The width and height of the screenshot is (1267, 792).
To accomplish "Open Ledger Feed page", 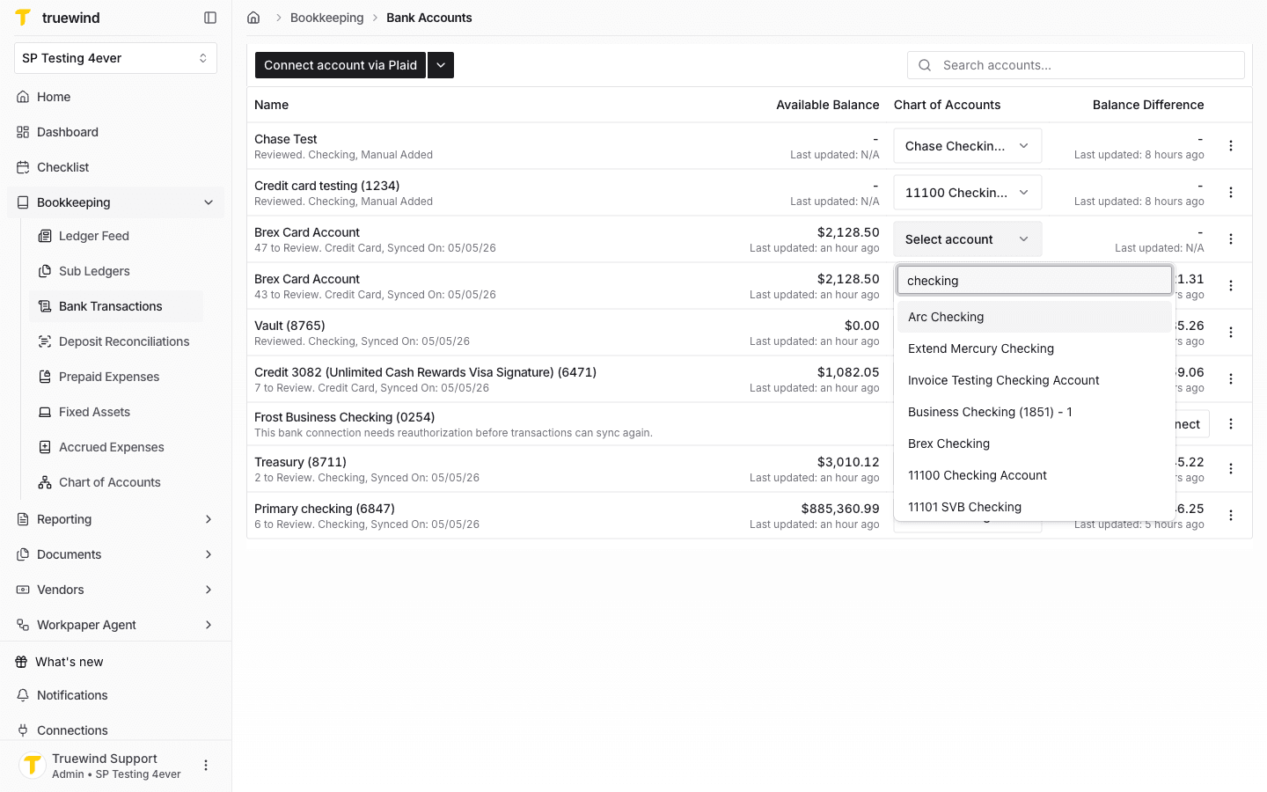I will pos(116,236).
